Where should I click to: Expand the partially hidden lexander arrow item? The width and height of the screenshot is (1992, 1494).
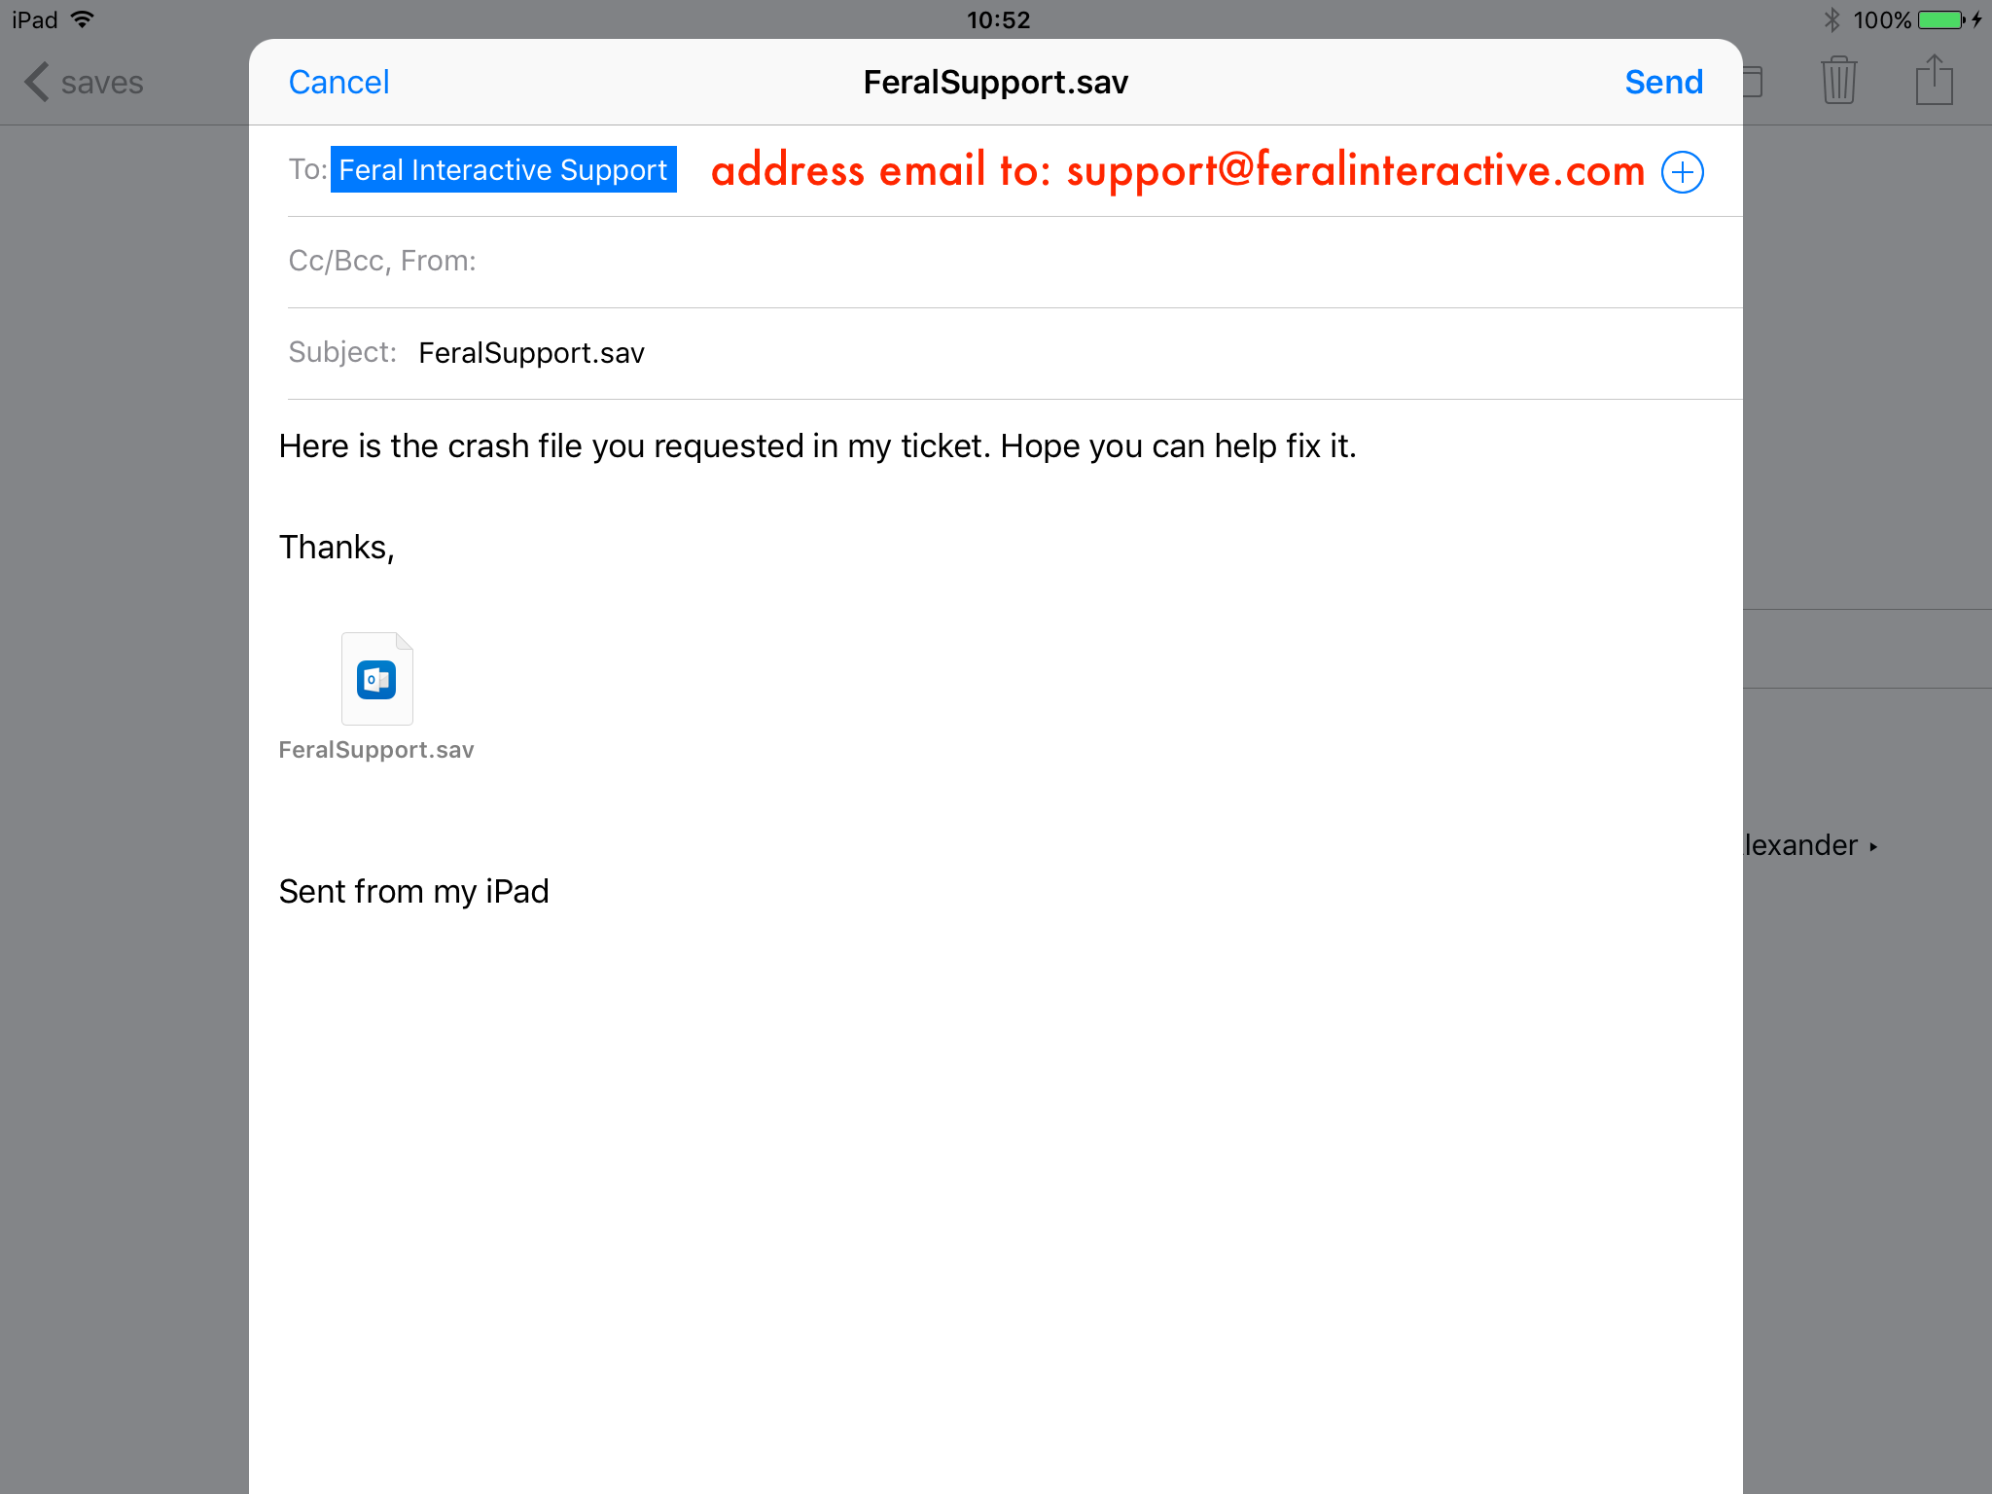pos(1811,845)
